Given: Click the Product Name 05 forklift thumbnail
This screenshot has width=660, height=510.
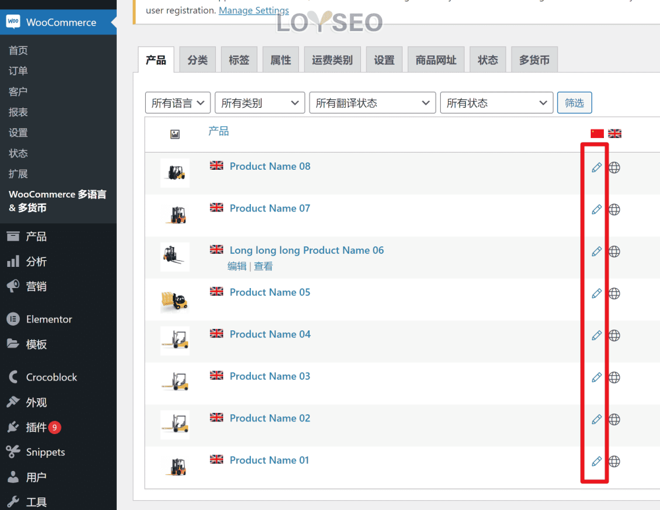Looking at the screenshot, I should [x=175, y=299].
